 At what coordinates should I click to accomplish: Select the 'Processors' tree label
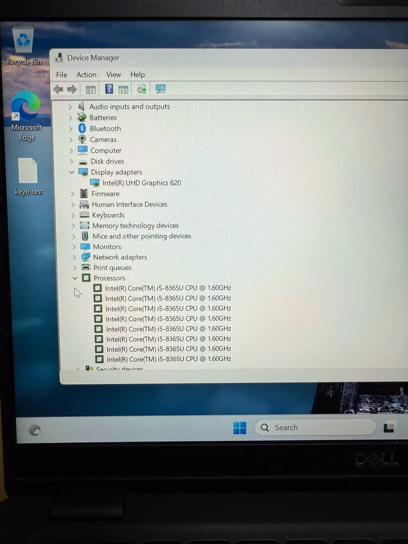[109, 278]
